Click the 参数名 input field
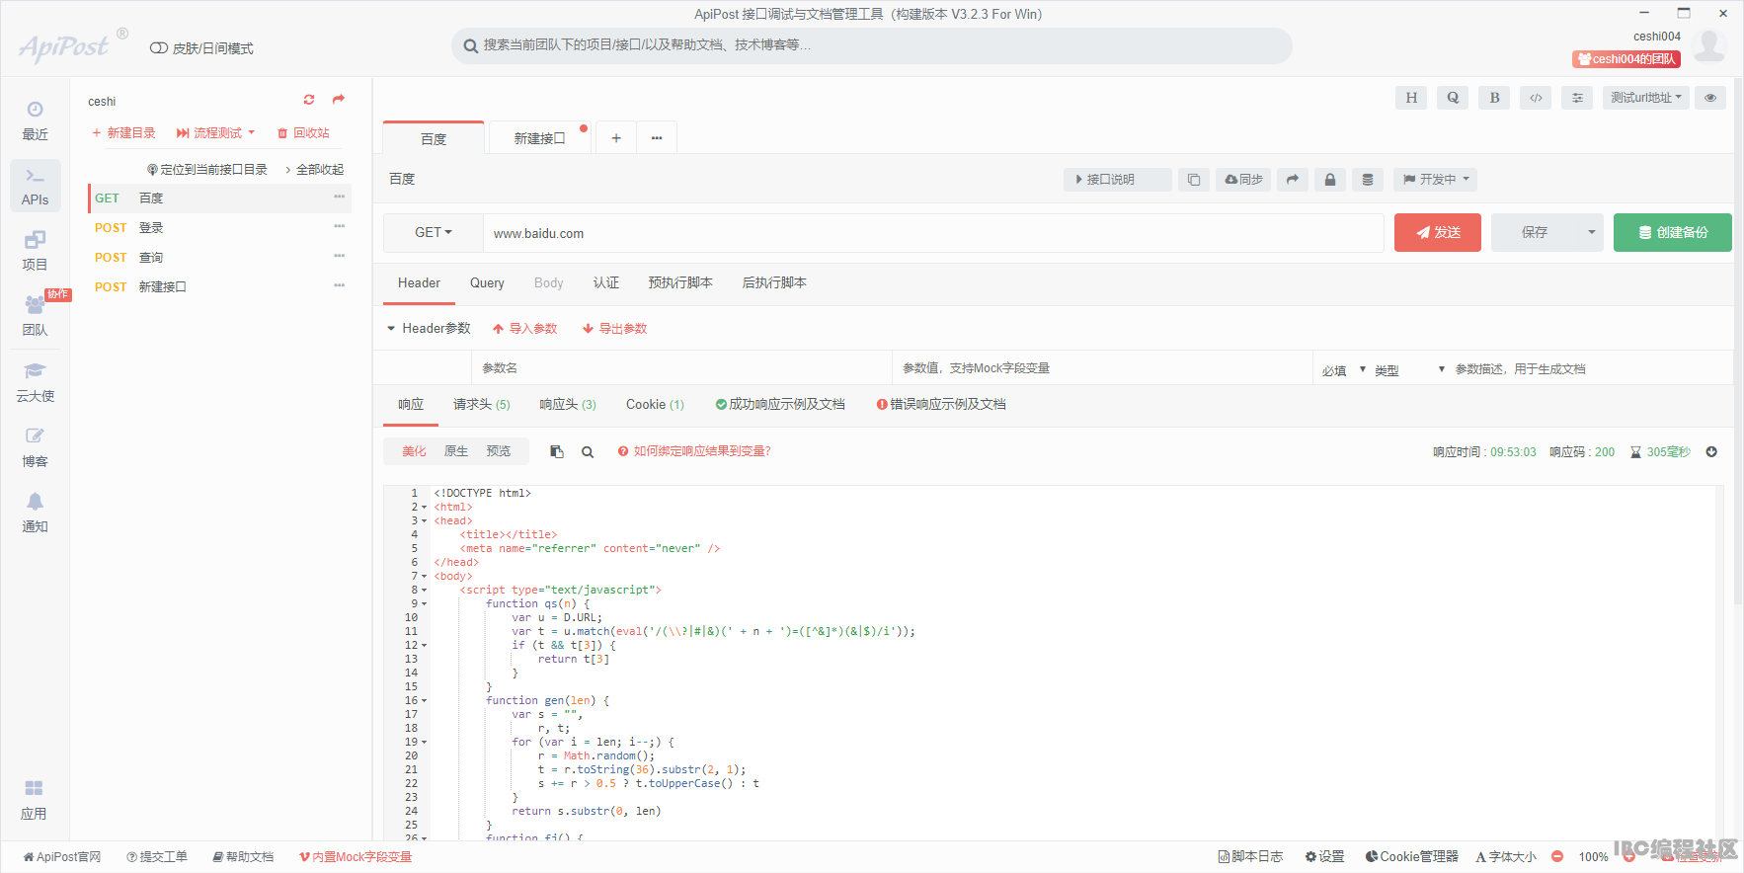Image resolution: width=1744 pixels, height=873 pixels. [681, 368]
